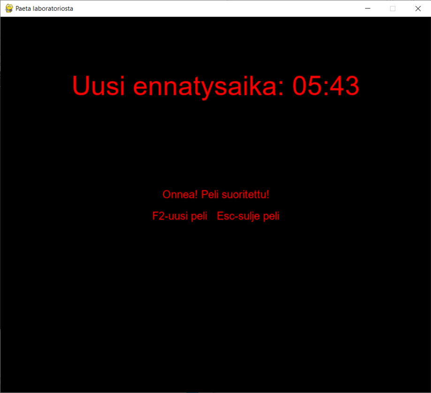Click the gap between 'F2-uusi peli' and 'Esc-sulje peli'

212,216
